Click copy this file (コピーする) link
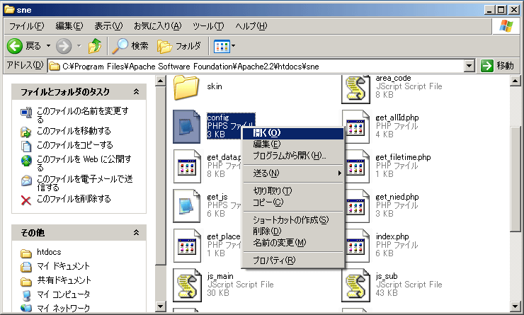 (75, 145)
